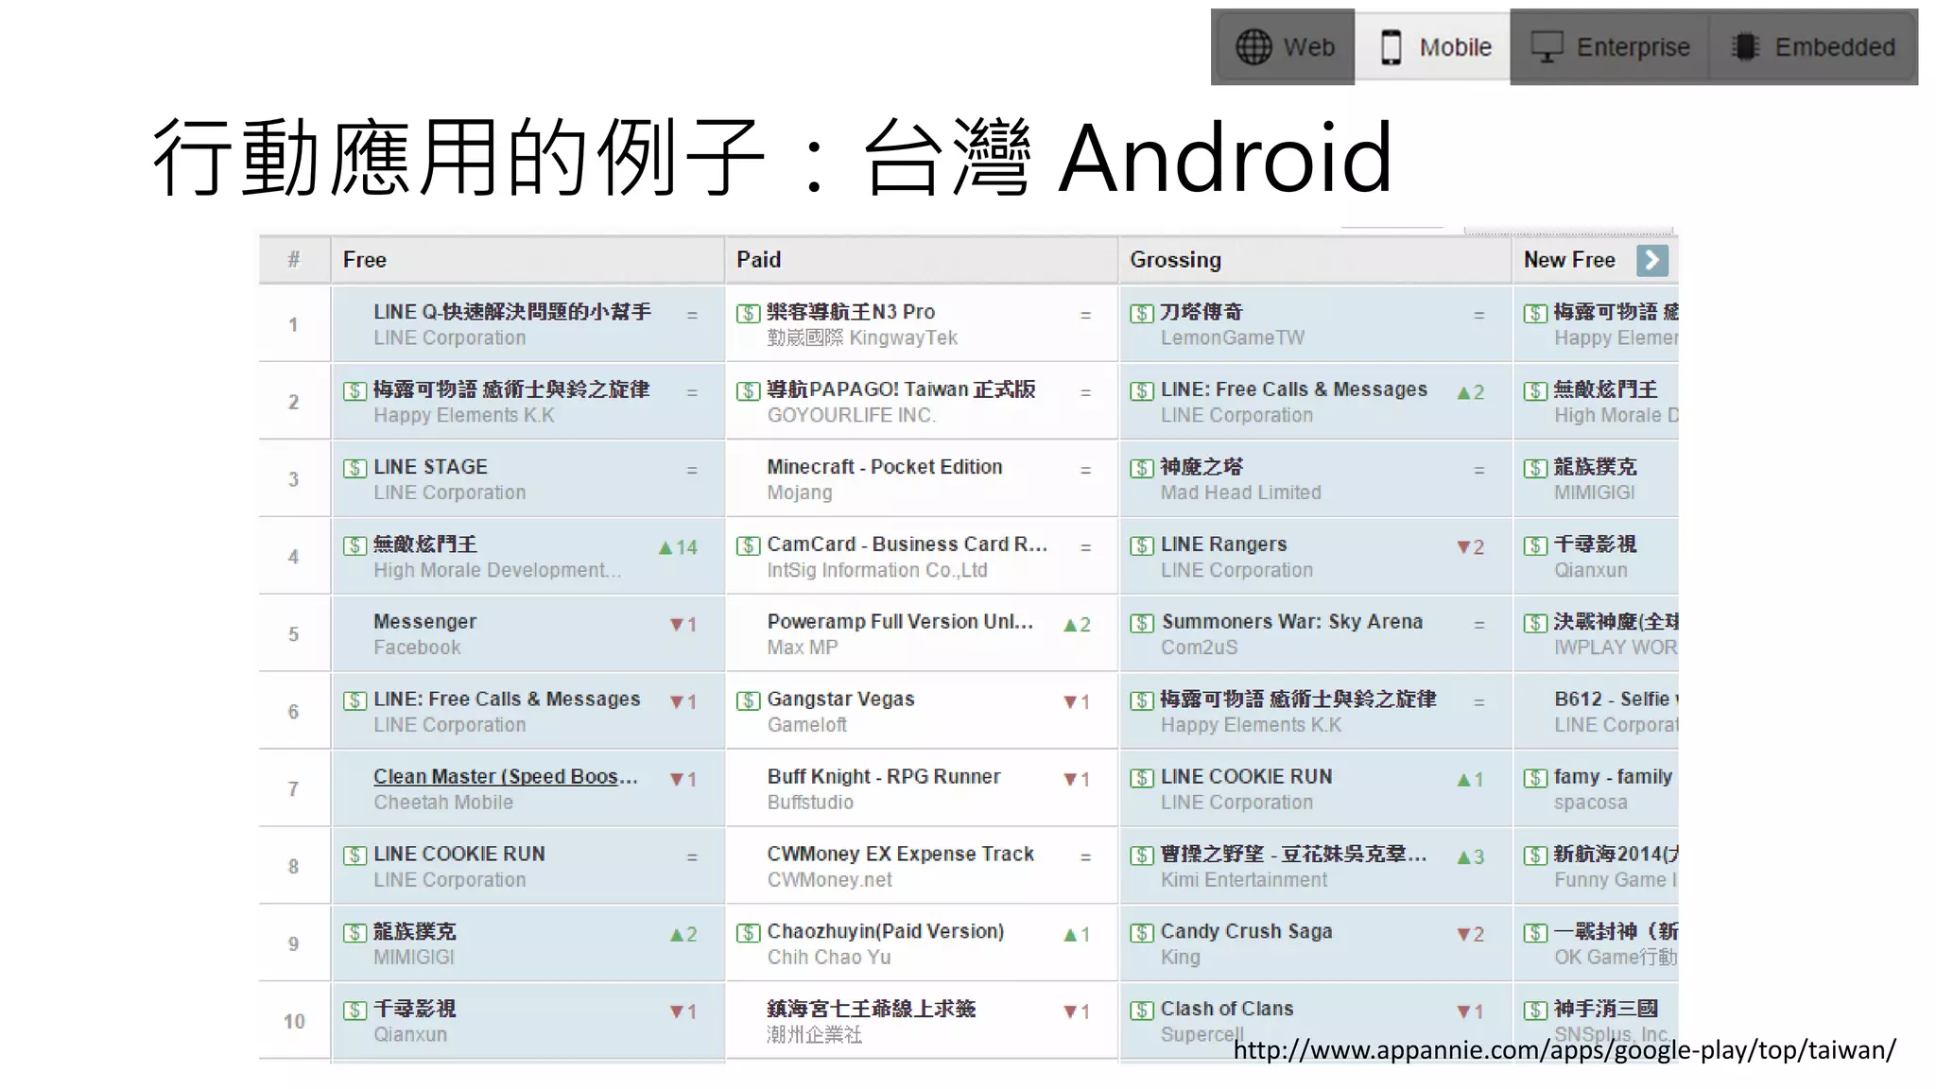Click rank number 10 in the # column
The image size is (1936, 1089).
[x=294, y=1022]
